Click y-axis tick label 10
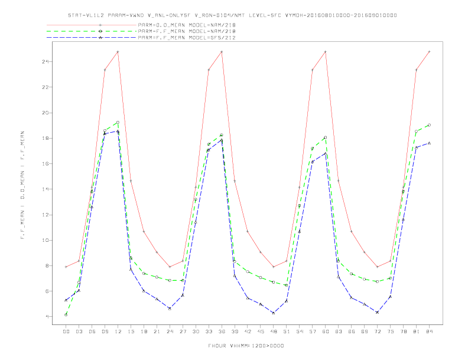This screenshot has width=468, height=361. (45, 240)
